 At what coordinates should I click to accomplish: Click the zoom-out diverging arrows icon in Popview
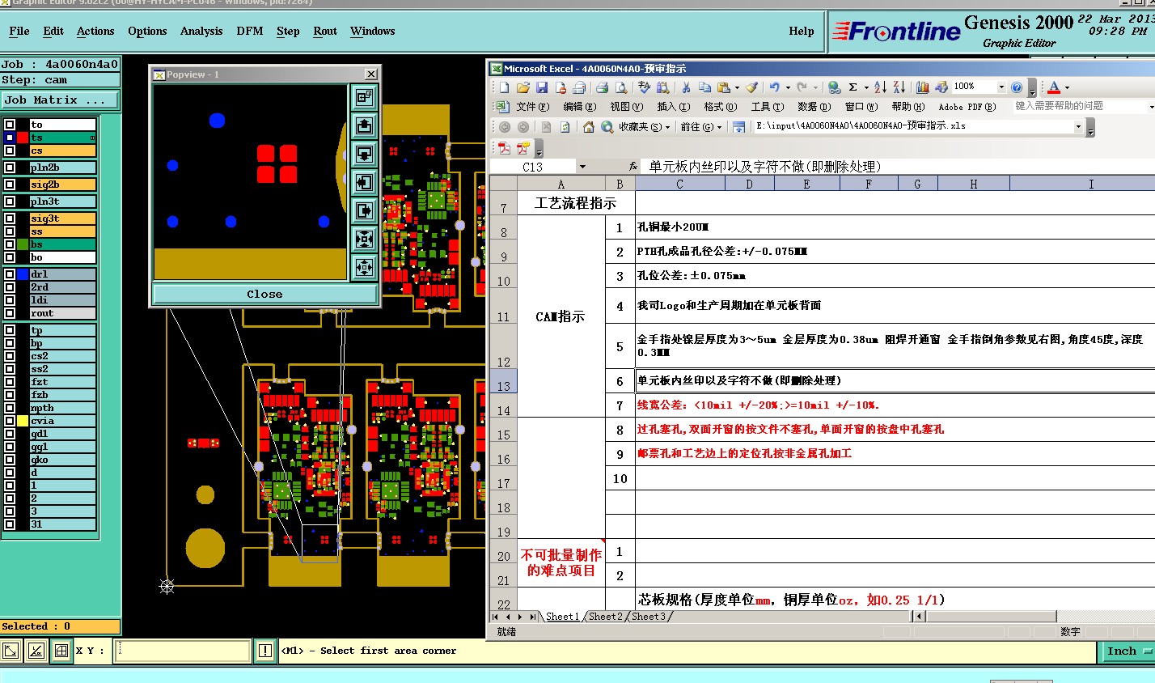click(x=364, y=267)
